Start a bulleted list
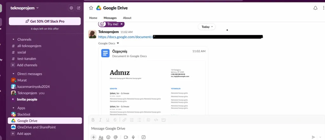325x140 pixels. [x=139, y=120]
